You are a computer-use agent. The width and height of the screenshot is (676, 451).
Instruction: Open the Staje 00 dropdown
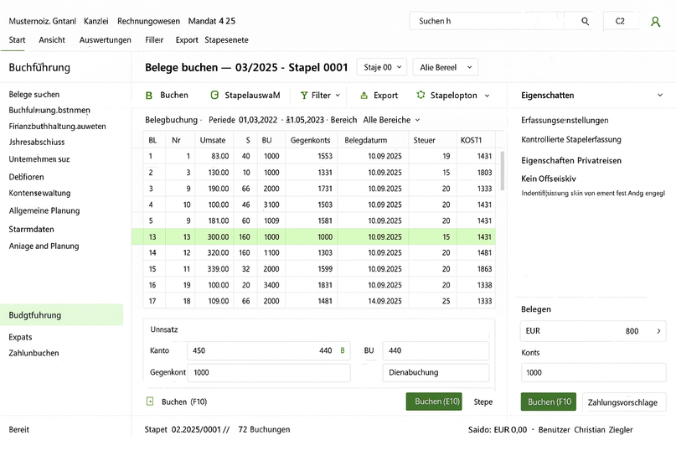click(x=381, y=67)
